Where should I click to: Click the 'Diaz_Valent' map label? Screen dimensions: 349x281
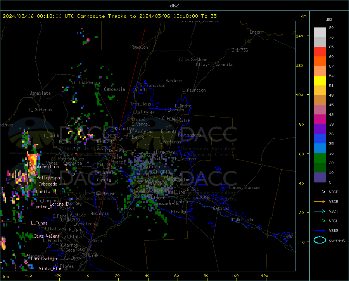pos(47,236)
